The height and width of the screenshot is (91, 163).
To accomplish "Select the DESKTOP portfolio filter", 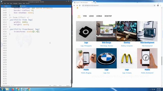I will [108, 16].
